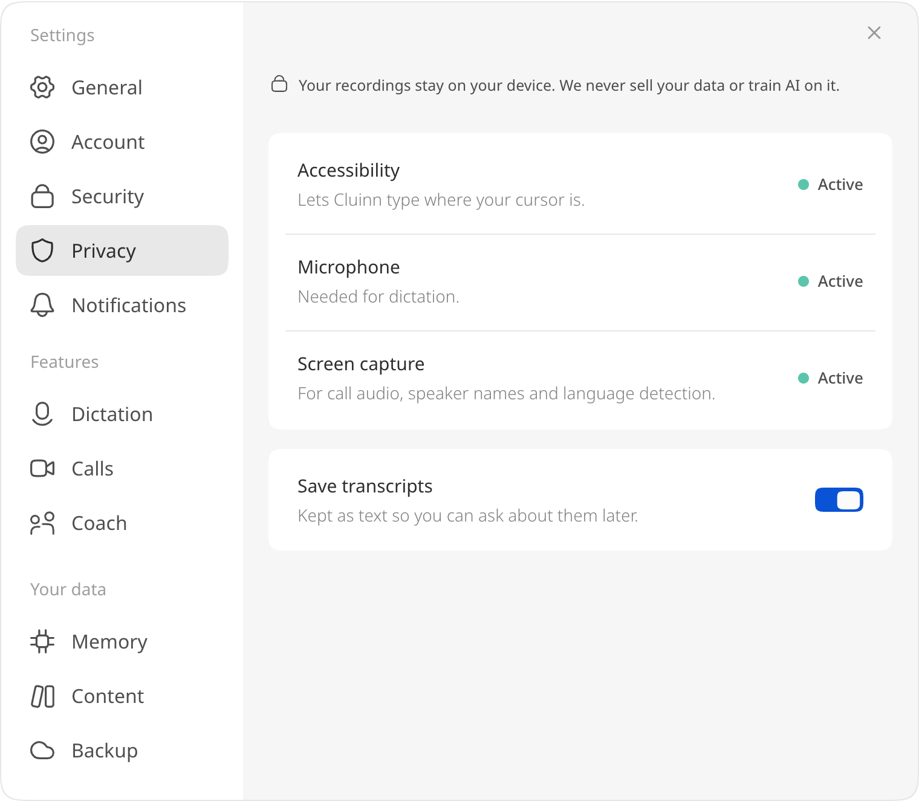Click 'Kept as text so you can ask' description
This screenshot has height=801, width=919.
468,515
